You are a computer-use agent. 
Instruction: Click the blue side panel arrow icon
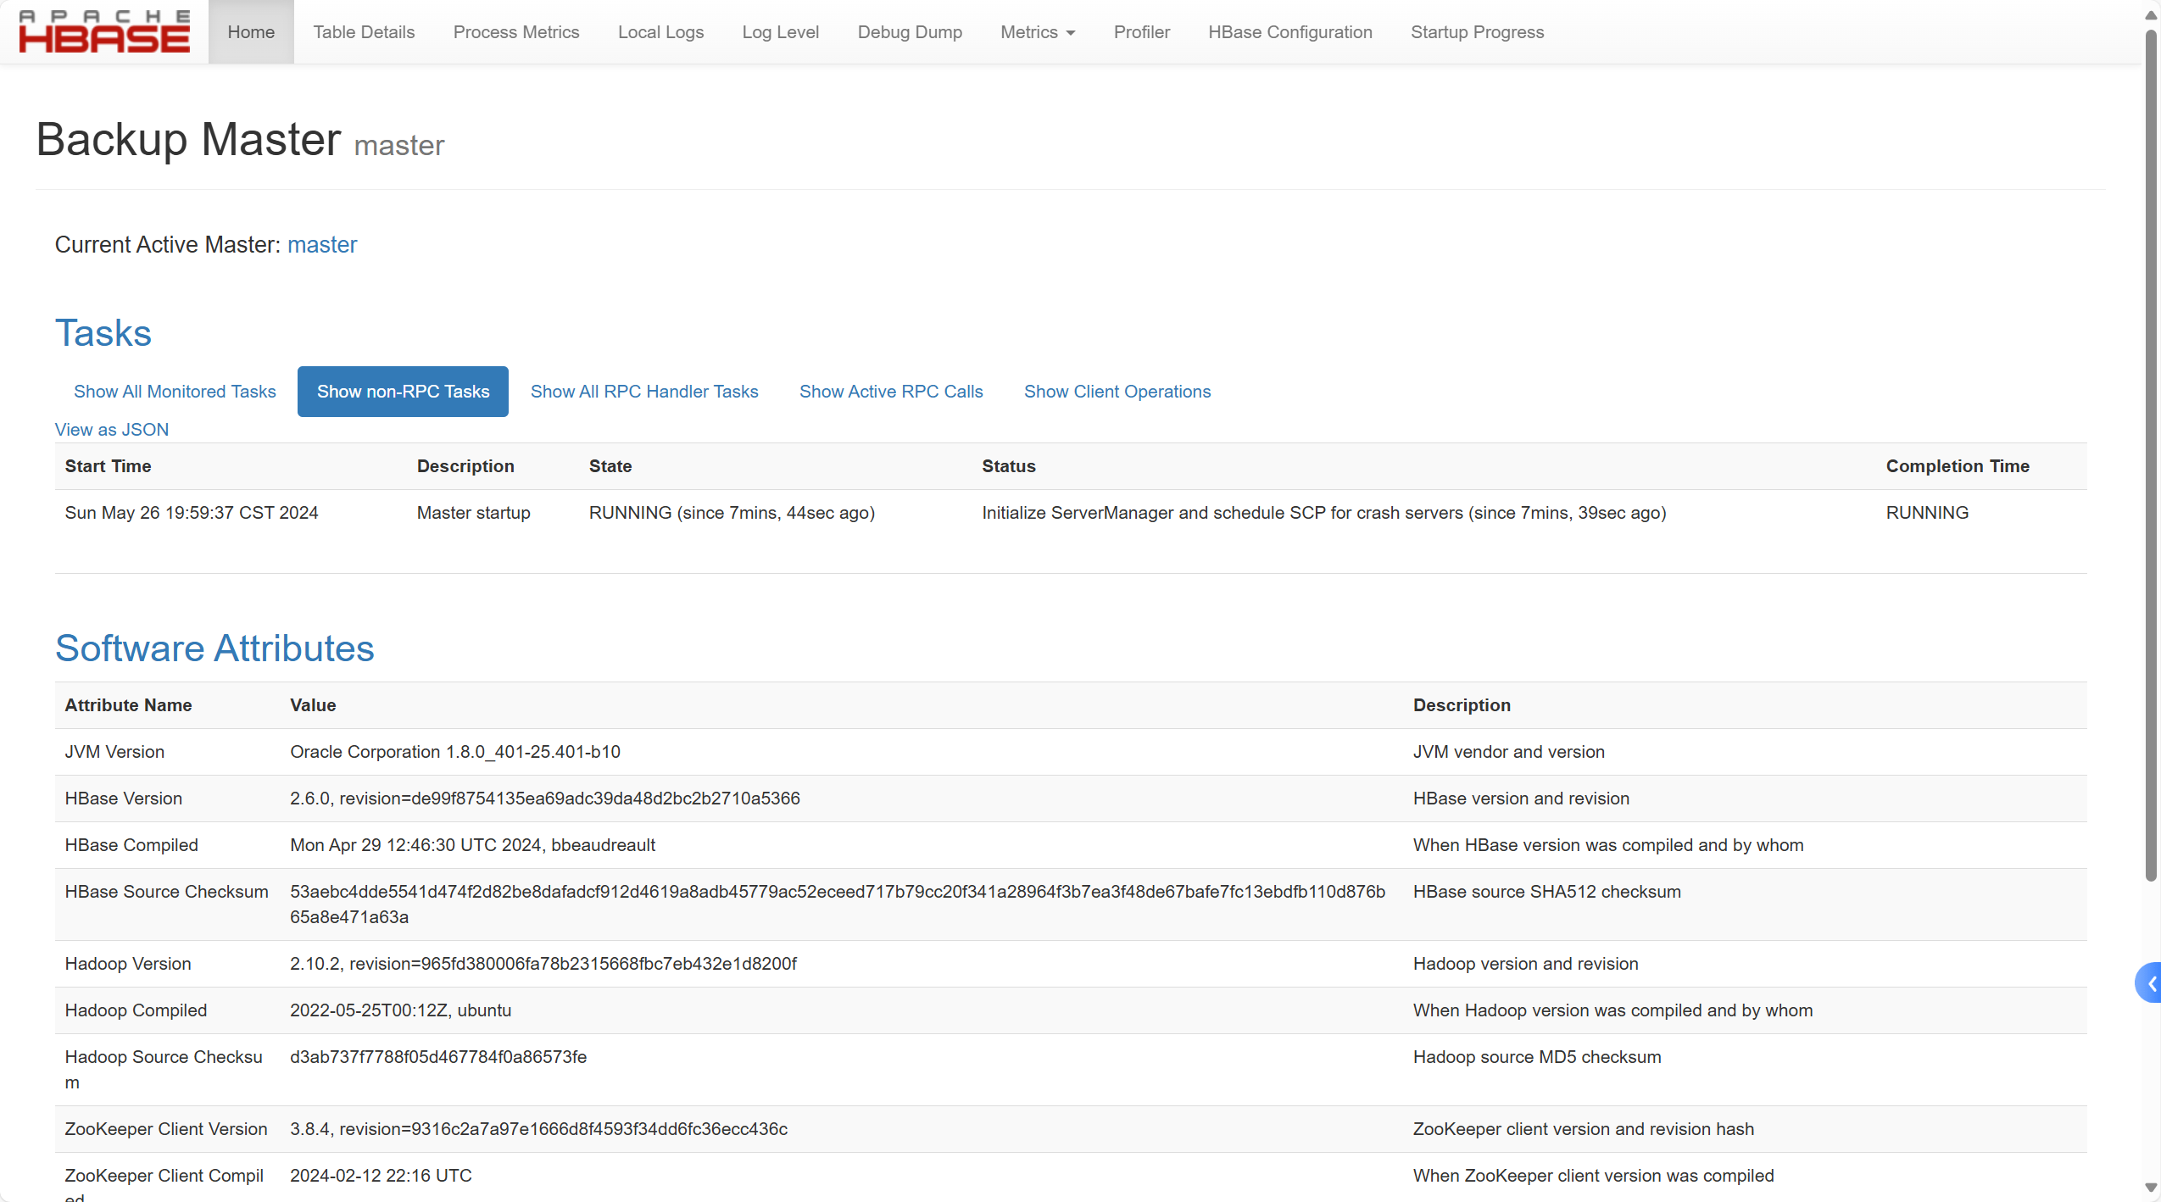coord(2149,983)
